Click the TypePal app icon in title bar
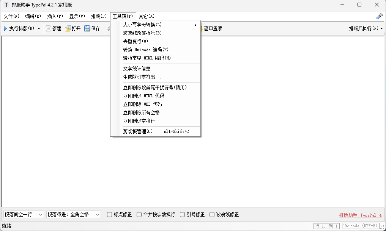Image resolution: width=386 pixels, height=231 pixels. 6,5
